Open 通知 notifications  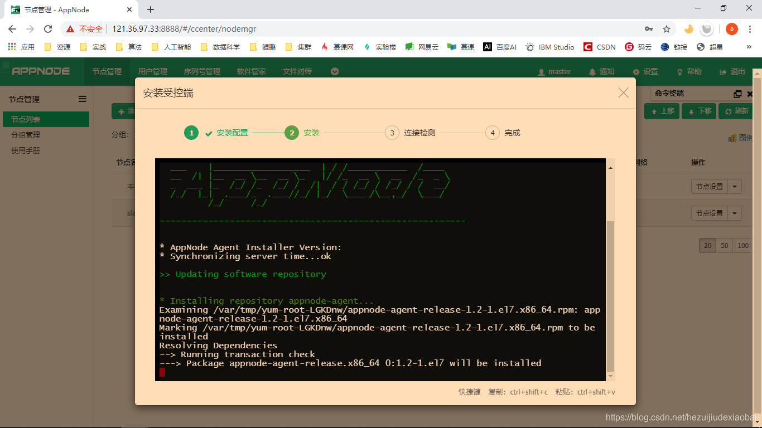click(601, 71)
